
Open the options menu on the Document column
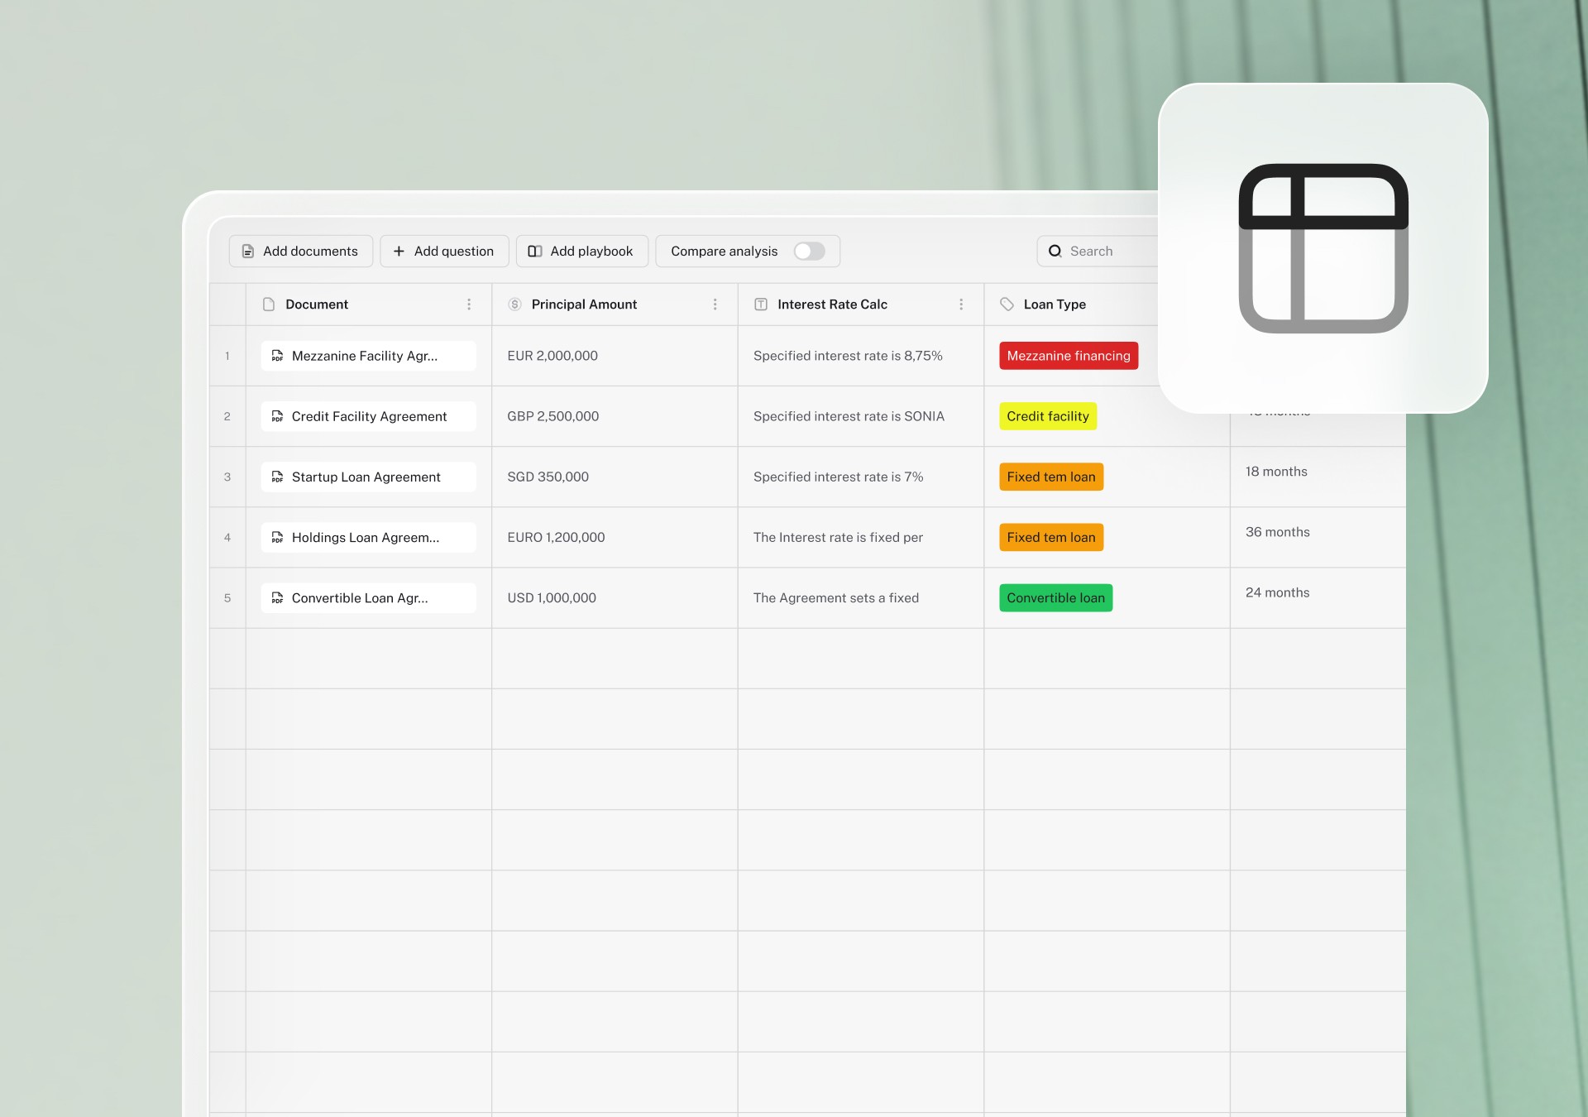click(x=469, y=304)
